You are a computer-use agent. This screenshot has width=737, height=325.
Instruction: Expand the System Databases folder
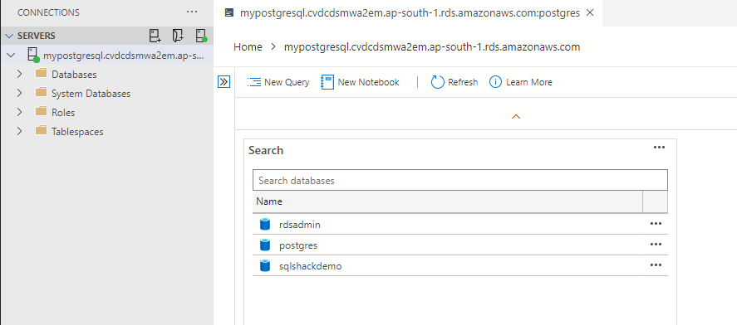pos(19,94)
